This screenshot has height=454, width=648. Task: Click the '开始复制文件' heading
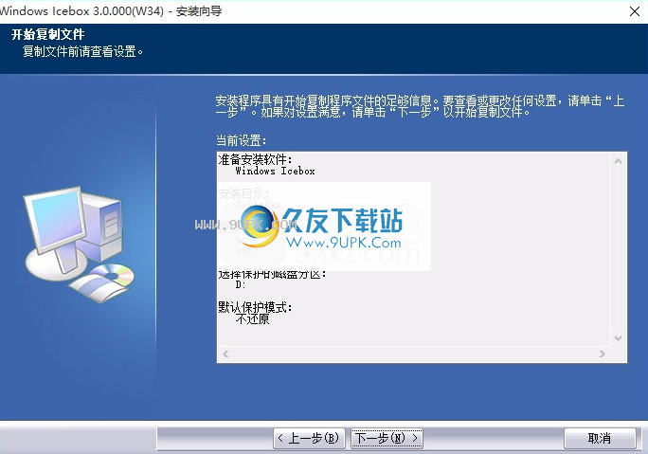click(48, 34)
